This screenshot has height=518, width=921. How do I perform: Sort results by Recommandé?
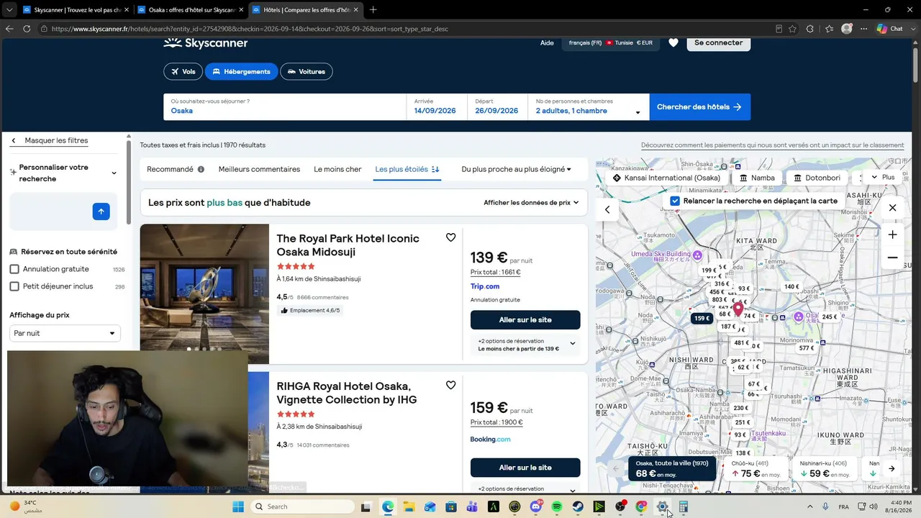(x=170, y=170)
